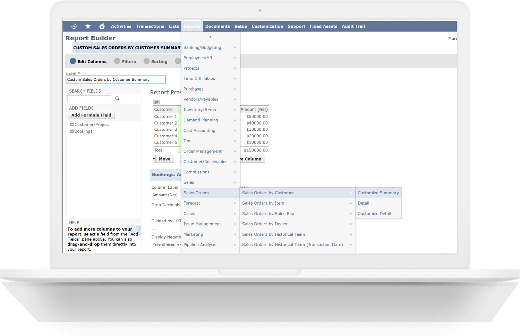The image size is (520, 336).
Task: Select Sales Orders by Historical Team
Action: (298, 234)
